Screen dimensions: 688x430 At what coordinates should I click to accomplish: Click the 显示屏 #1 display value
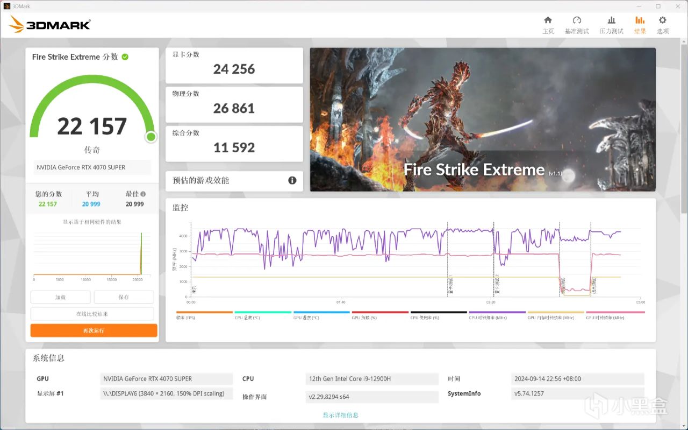point(166,393)
